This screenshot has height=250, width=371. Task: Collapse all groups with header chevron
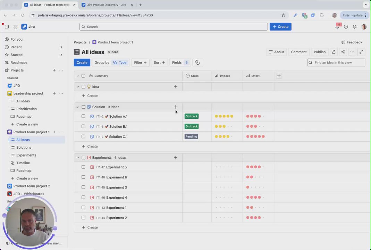78,76
